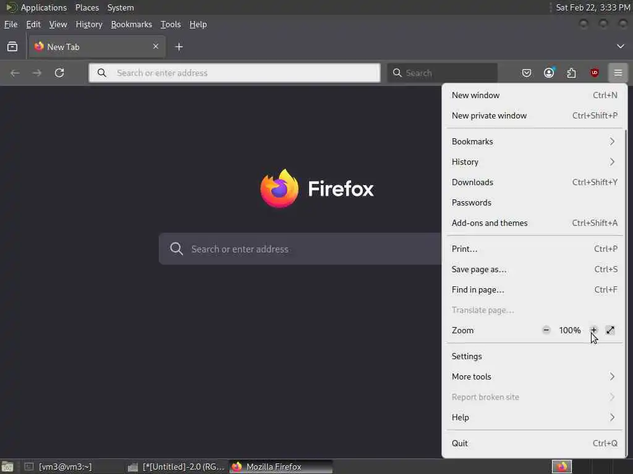Zoom out with the minus button

coord(546,330)
